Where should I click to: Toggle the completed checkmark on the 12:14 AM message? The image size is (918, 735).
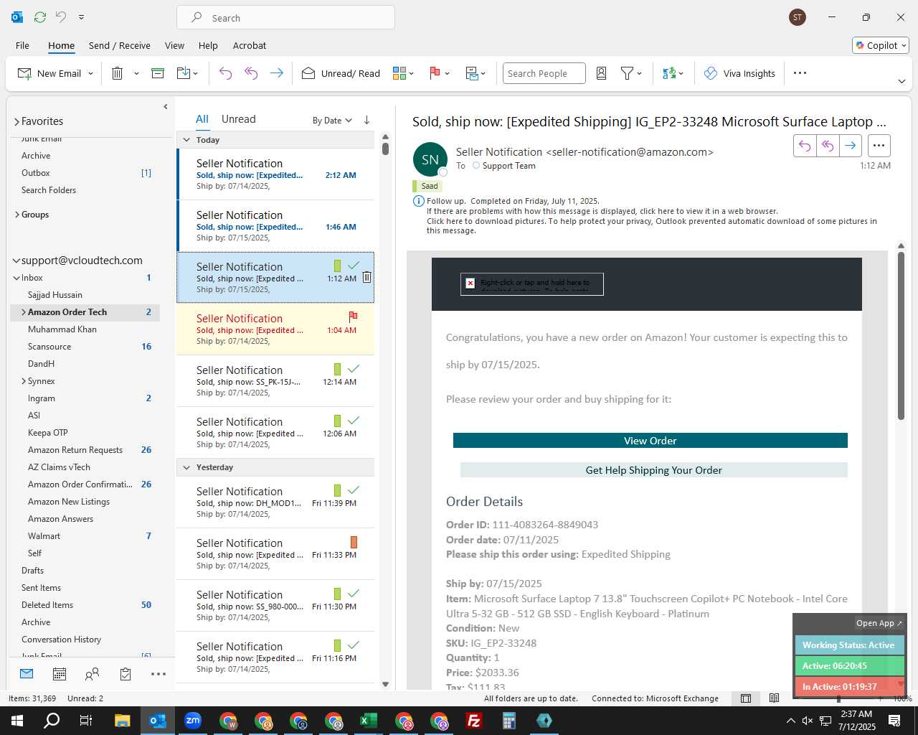pos(353,369)
